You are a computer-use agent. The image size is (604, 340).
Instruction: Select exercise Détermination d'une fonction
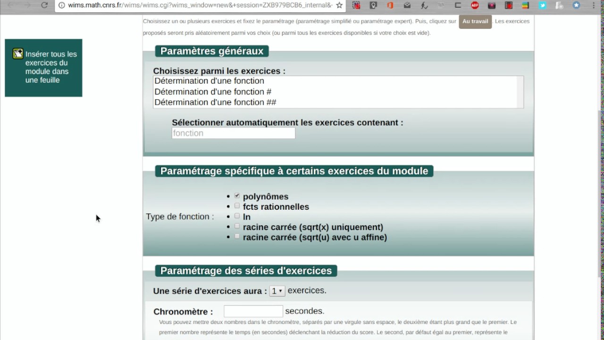click(x=209, y=81)
